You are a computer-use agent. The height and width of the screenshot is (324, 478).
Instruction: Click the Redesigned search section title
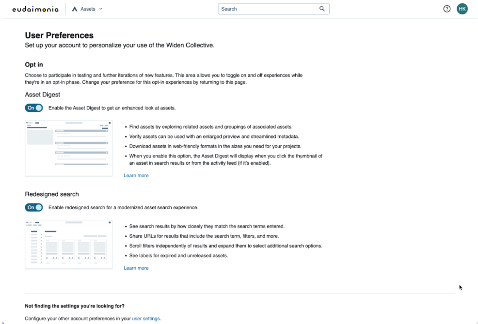point(52,194)
